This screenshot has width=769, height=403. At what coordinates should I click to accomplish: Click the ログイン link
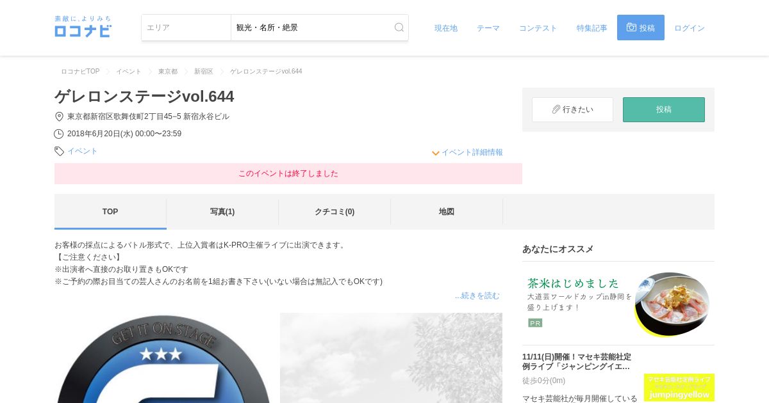coord(690,28)
